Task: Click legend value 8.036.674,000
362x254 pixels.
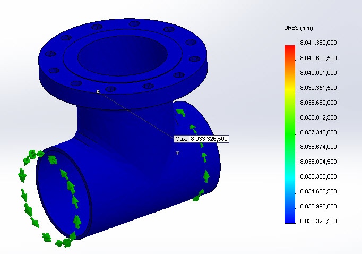Action: [x=318, y=147]
